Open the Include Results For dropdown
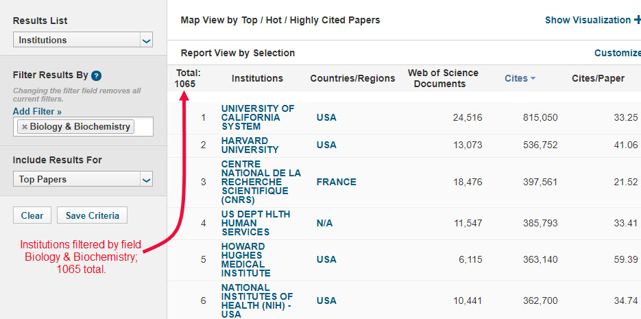The image size is (641, 319). coord(83,180)
